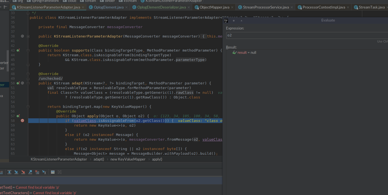Screen dimensions: 388x195
Task: Click 'new KeyValueMapper' in editor breadcrumb
Action: pos(128,159)
